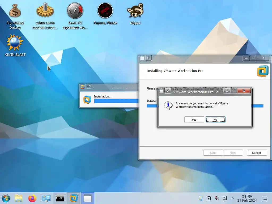Viewport: 272px width, 204px height.
Task: Click 'Are you sure you want to cancel' message
Action: click(202, 105)
